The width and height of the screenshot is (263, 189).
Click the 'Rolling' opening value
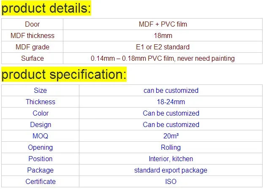tap(171, 147)
